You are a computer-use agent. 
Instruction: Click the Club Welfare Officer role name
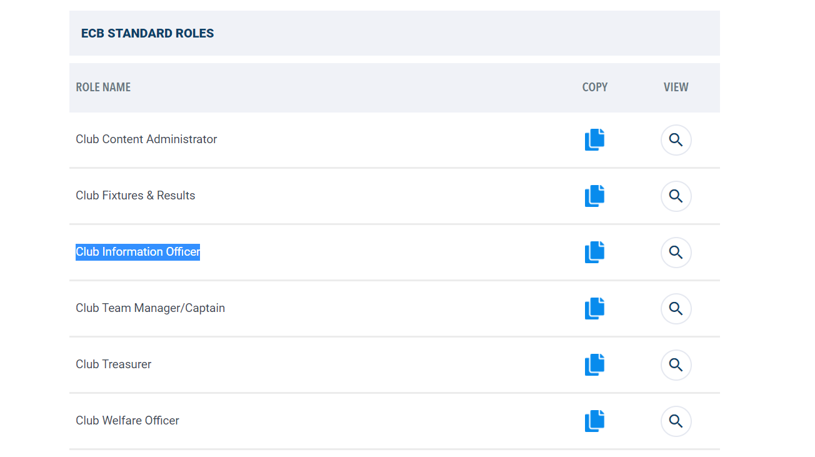(127, 421)
